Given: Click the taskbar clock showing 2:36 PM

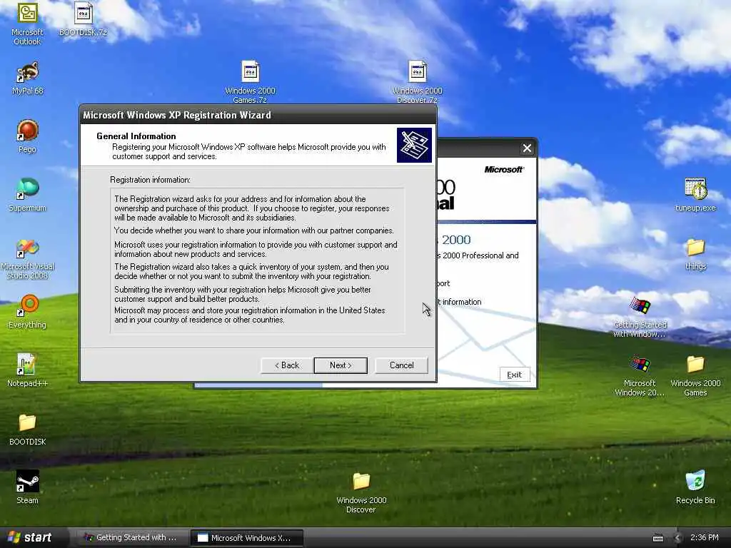Looking at the screenshot, I should pyautogui.click(x=704, y=538).
